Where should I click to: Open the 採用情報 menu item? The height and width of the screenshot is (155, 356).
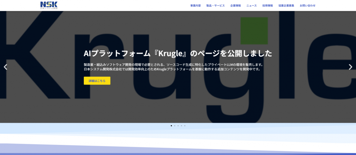pyautogui.click(x=268, y=6)
